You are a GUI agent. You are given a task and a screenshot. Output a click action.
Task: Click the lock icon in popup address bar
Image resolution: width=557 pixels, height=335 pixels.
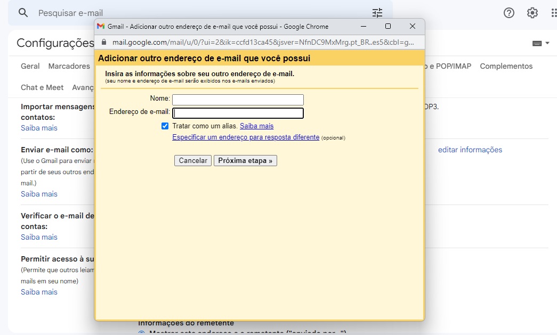click(x=104, y=42)
